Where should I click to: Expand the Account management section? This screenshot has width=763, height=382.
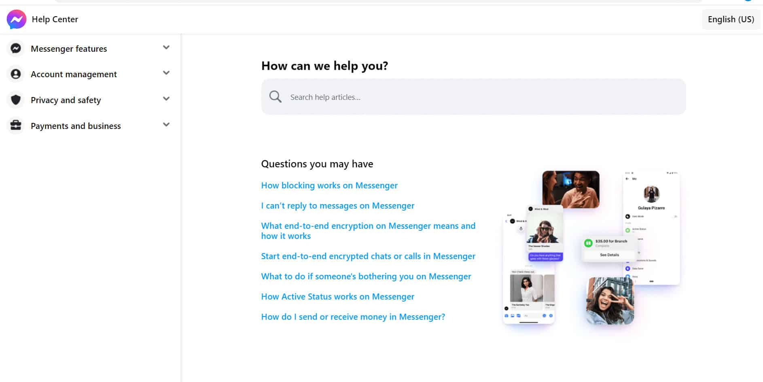pos(166,73)
